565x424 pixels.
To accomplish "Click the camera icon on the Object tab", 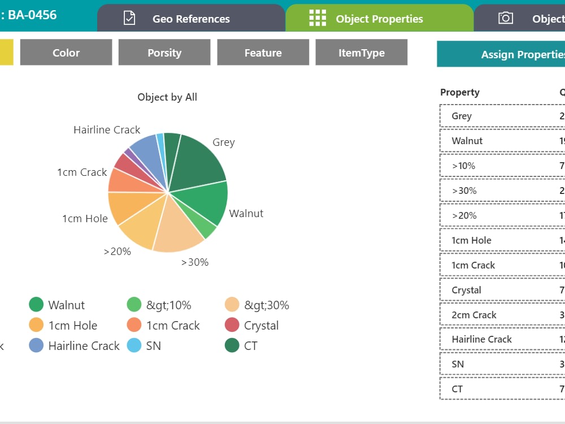I will click(x=506, y=18).
